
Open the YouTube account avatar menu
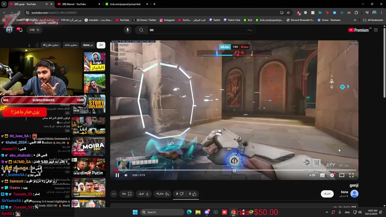(9, 30)
